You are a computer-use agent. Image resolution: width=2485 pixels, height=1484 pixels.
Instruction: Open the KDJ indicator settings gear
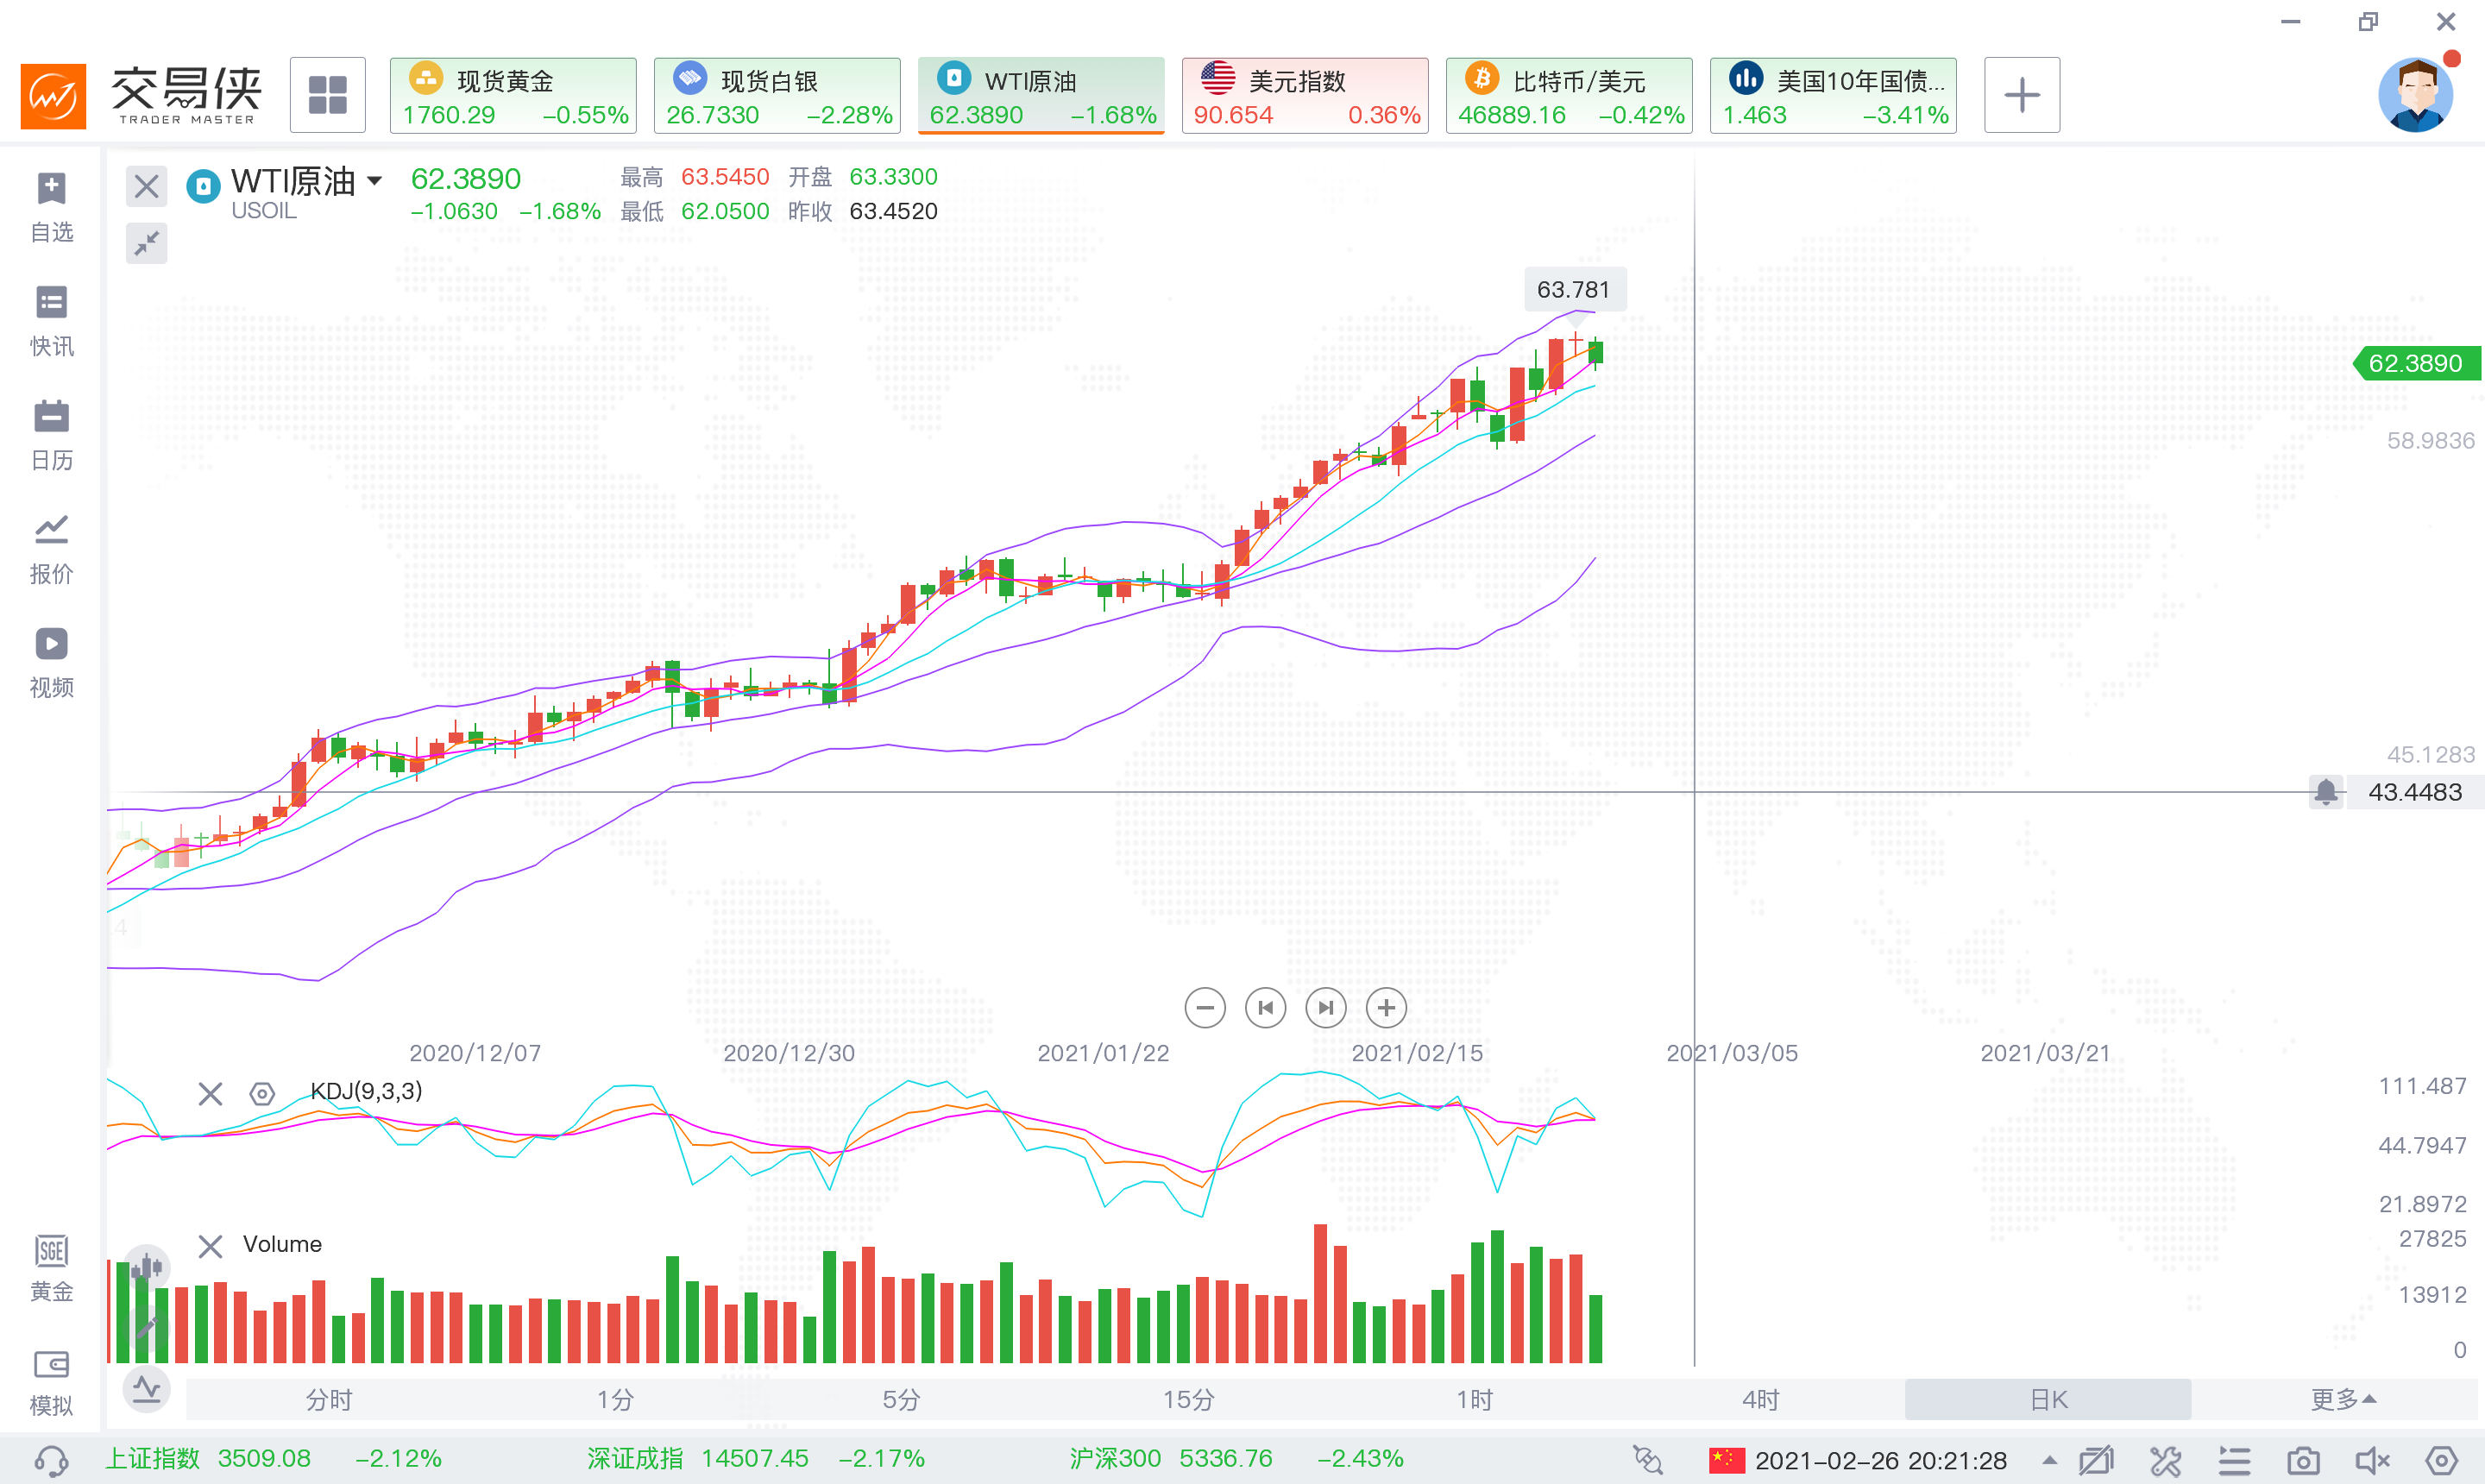coord(262,1093)
